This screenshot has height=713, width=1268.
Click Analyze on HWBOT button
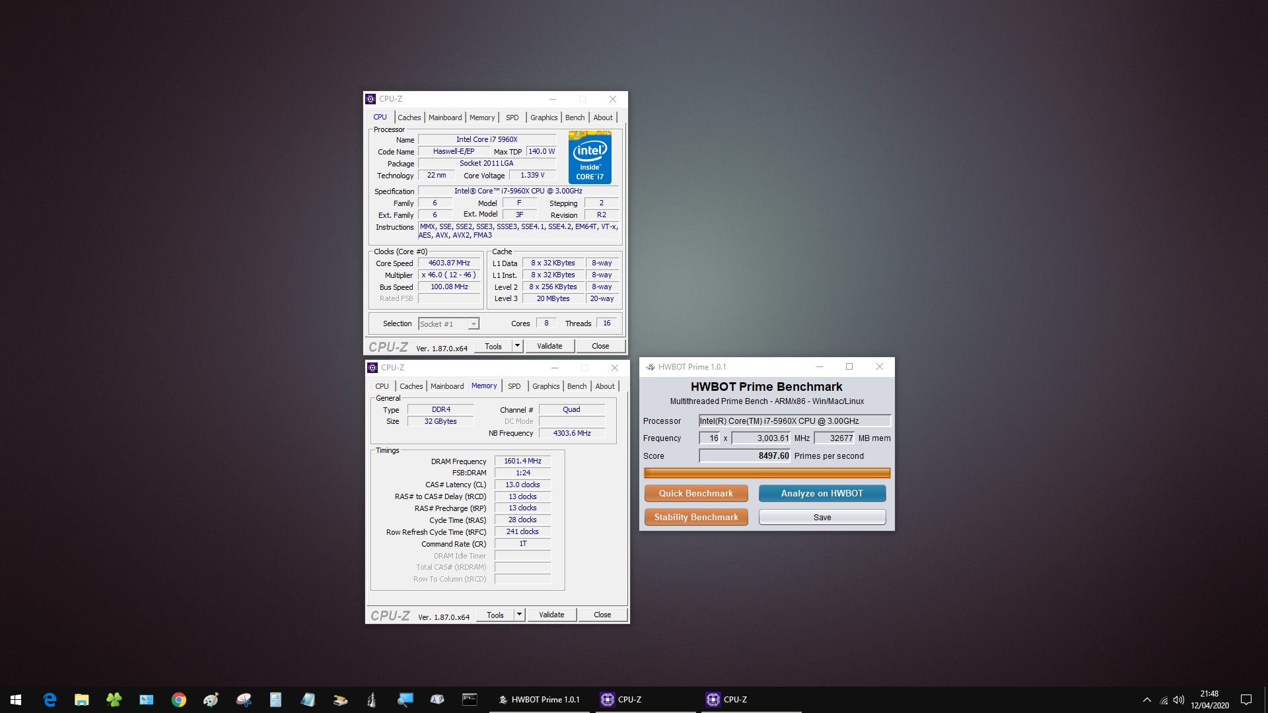pyautogui.click(x=822, y=493)
